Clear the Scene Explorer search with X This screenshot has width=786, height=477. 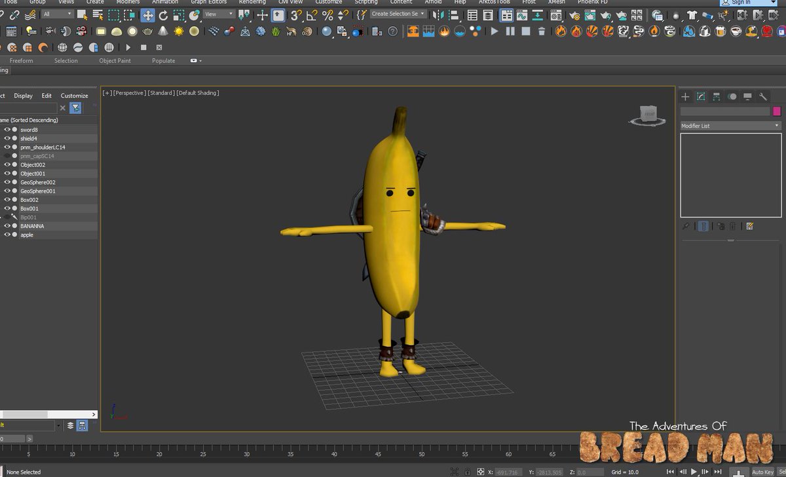point(63,108)
